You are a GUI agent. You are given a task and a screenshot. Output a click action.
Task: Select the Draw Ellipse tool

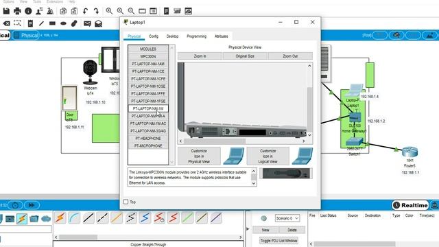tap(63, 23)
